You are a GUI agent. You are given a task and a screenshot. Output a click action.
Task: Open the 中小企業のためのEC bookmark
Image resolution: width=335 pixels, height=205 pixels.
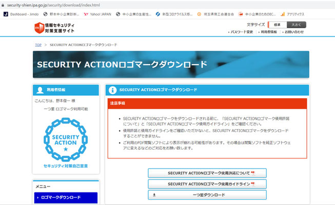257,14
